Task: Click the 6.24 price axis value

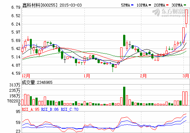Action: coord(16,24)
